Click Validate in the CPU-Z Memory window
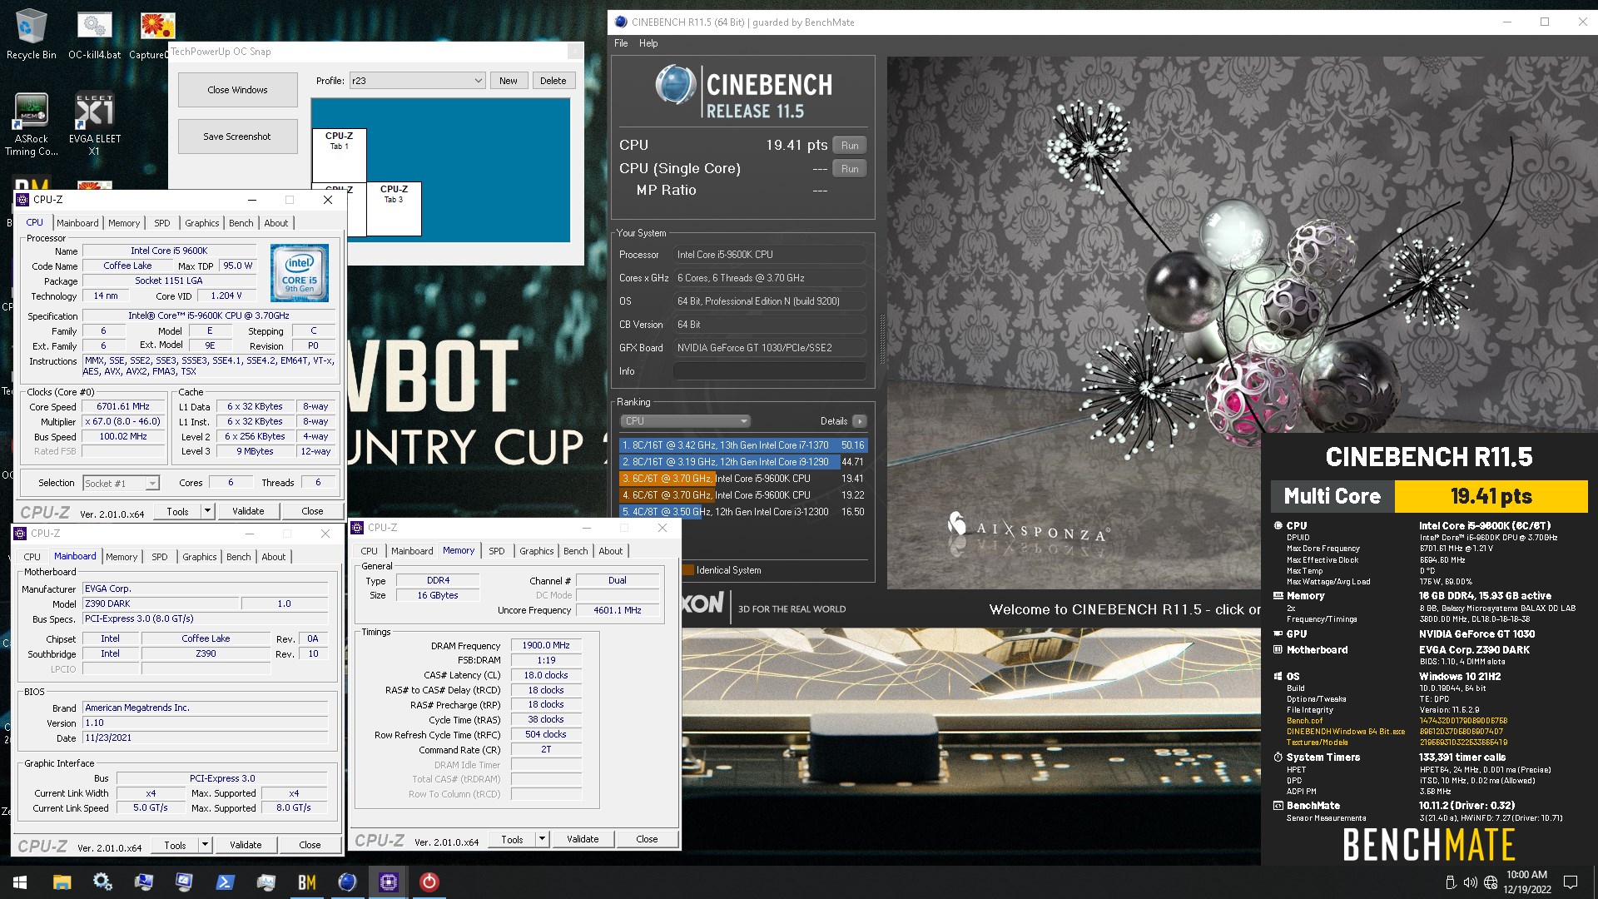Screen dimensions: 1598x899 tap(583, 839)
